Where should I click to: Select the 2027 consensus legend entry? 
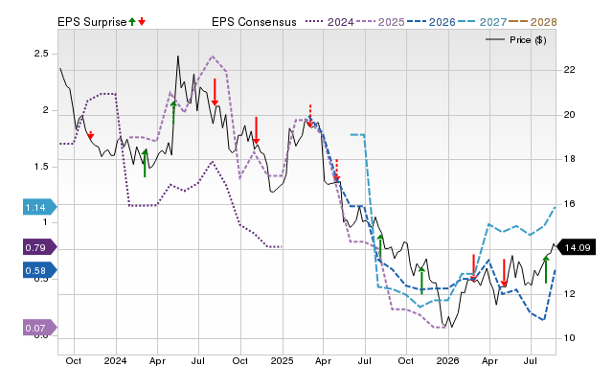tap(482, 22)
